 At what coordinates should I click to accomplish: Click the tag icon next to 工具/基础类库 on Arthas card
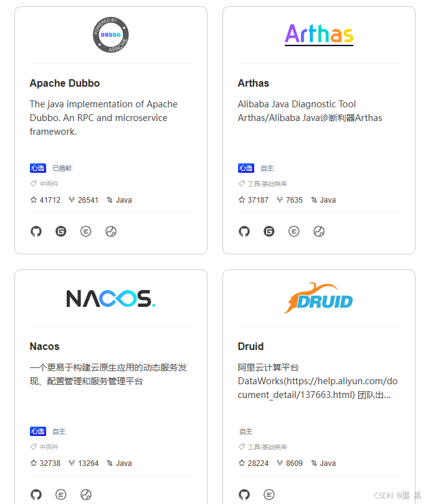(x=242, y=183)
